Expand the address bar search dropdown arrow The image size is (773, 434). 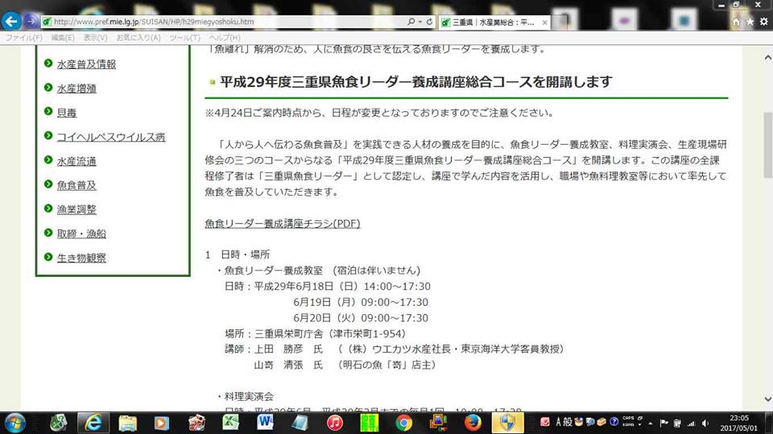pyautogui.click(x=420, y=22)
